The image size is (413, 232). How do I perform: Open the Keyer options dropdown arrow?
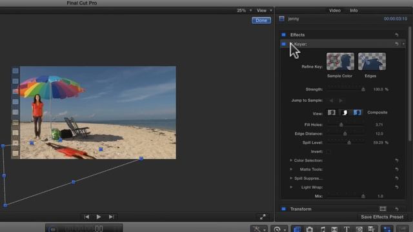coord(403,44)
